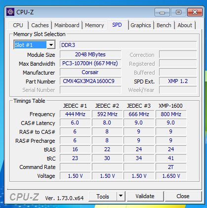Switch to the Memory tab
The height and width of the screenshot is (208, 207).
pyautogui.click(x=94, y=25)
